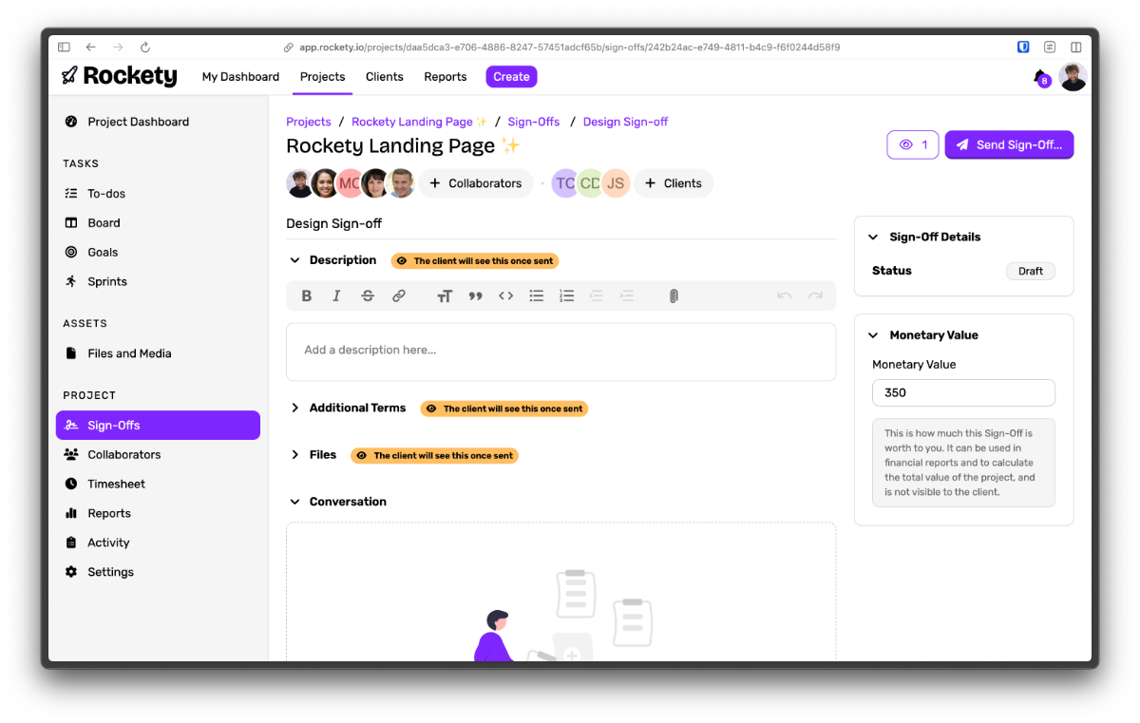The image size is (1140, 723).
Task: Open notifications bell in header
Action: (x=1040, y=77)
